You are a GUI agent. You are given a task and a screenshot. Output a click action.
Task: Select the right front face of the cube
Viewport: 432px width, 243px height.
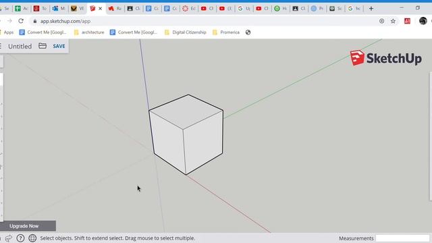click(203, 142)
